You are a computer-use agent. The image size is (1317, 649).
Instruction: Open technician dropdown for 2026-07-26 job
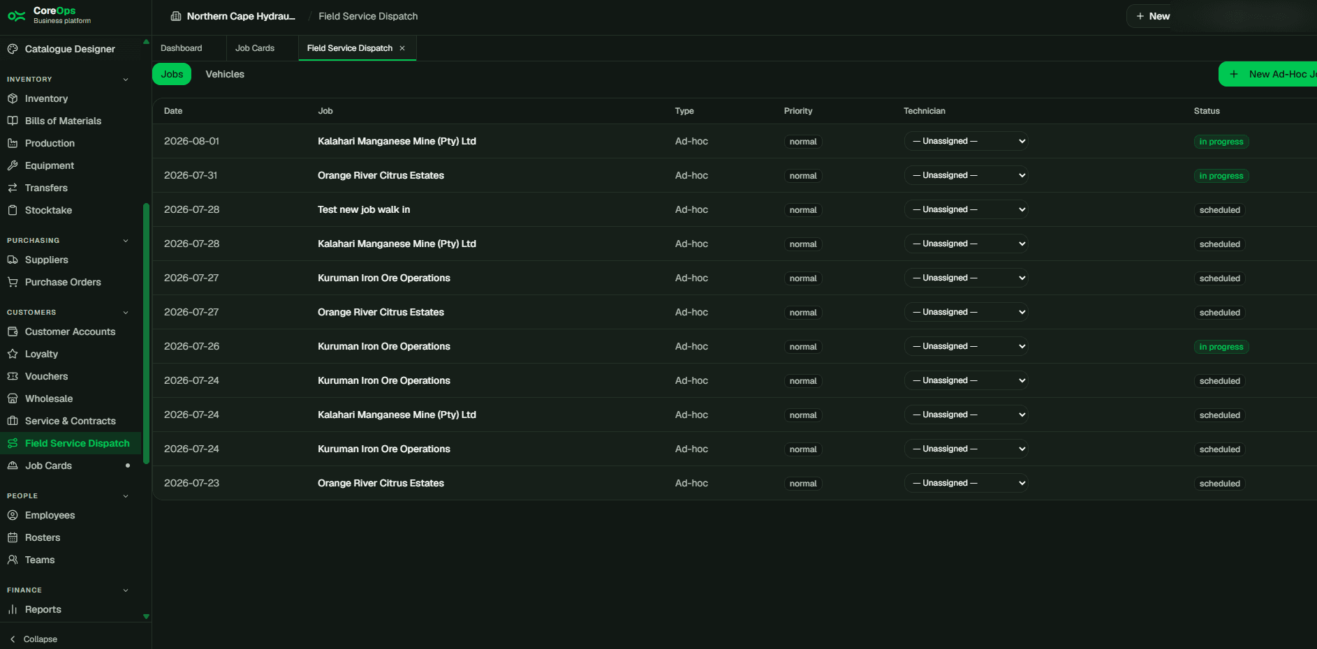pos(966,346)
